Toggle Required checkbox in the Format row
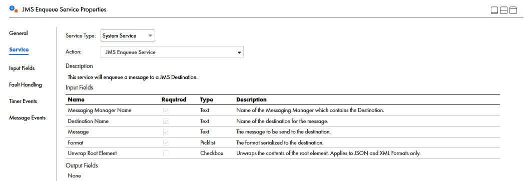 (166, 142)
